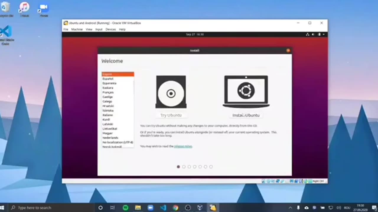Click the ROU keyboard language indicator
Screen dimensions: 378x212
pos(347,208)
